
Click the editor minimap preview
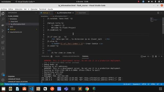[x=156, y=19]
